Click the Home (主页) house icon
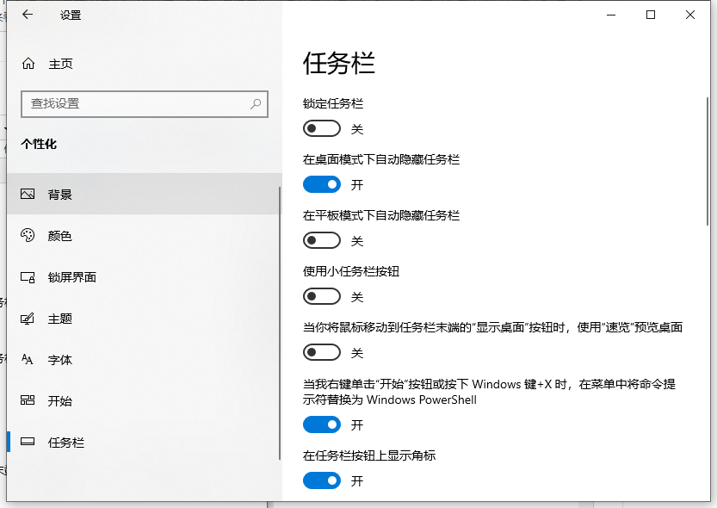Screen dimensions: 717x508 tap(28, 64)
